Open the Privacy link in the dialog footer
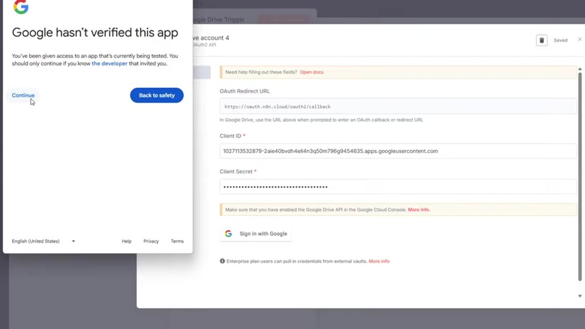This screenshot has width=585, height=329. (151, 241)
